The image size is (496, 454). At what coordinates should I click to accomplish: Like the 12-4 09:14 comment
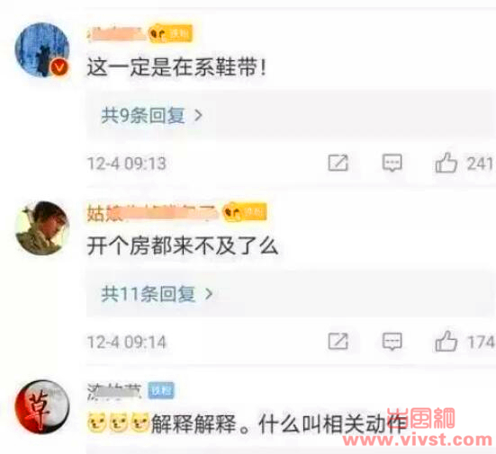(446, 342)
